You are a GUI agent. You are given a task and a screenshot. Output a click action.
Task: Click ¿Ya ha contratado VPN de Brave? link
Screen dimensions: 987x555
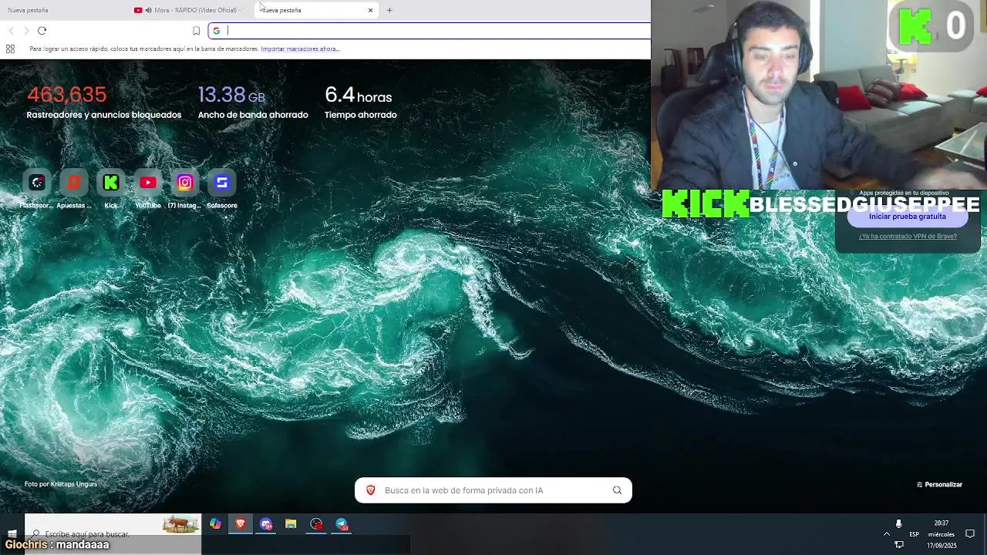tap(908, 236)
